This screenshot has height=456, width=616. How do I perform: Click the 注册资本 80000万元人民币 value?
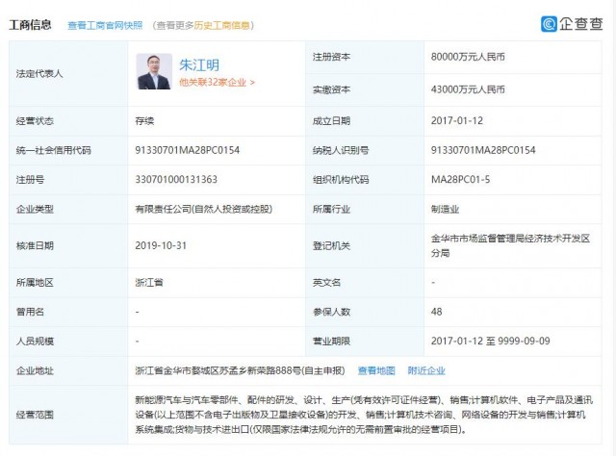pos(468,57)
